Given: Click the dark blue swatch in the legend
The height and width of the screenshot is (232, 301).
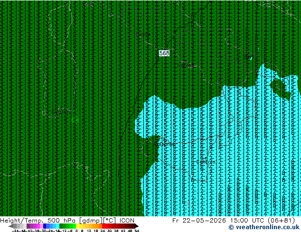Looking at the screenshot, I should click(x=45, y=226).
